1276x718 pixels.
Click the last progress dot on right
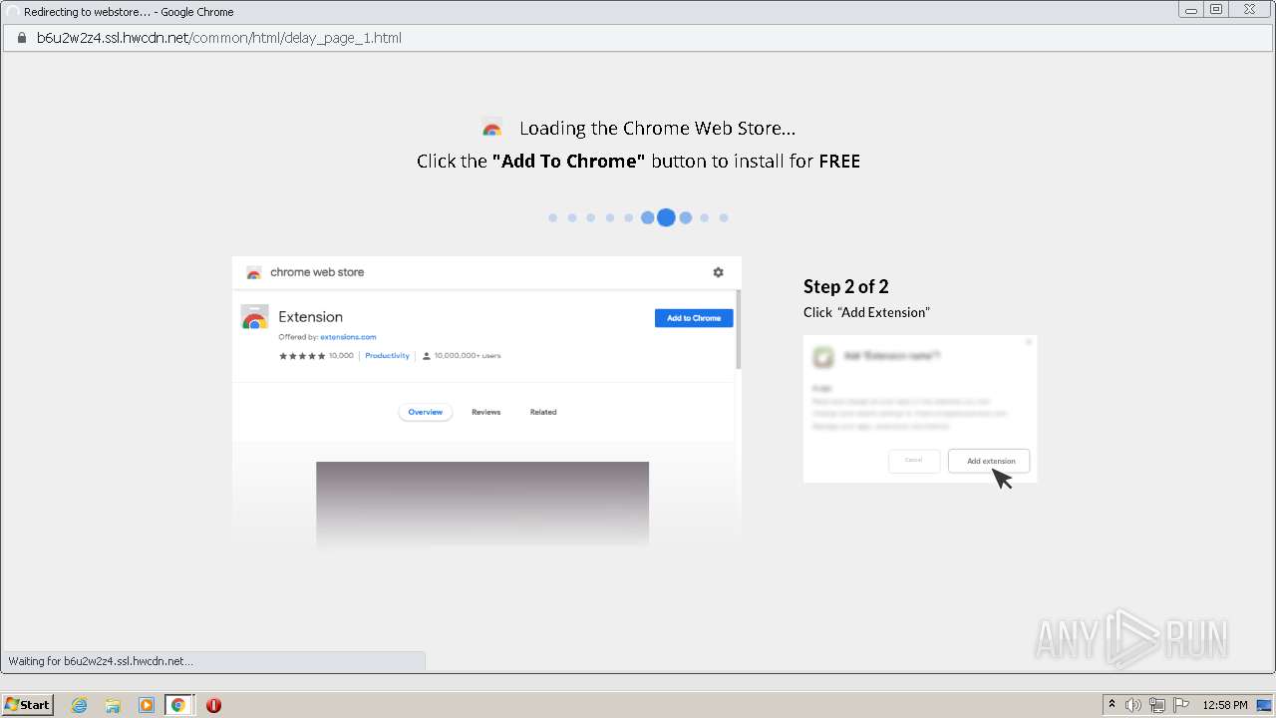point(724,217)
